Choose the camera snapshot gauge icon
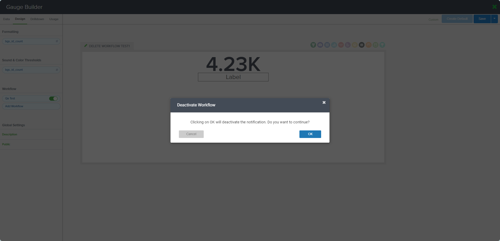 coord(320,45)
